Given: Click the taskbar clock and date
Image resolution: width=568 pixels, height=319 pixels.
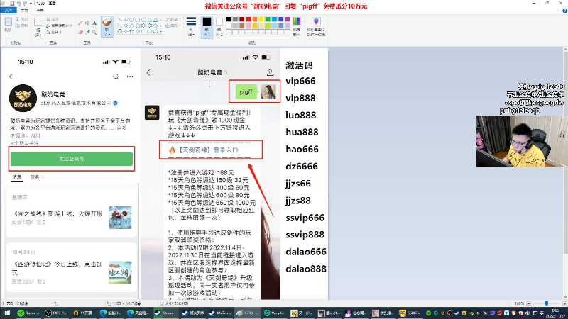Looking at the screenshot, I should (x=557, y=313).
